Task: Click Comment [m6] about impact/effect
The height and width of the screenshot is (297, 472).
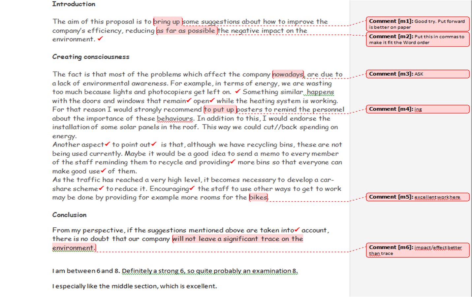Action: pos(418,250)
